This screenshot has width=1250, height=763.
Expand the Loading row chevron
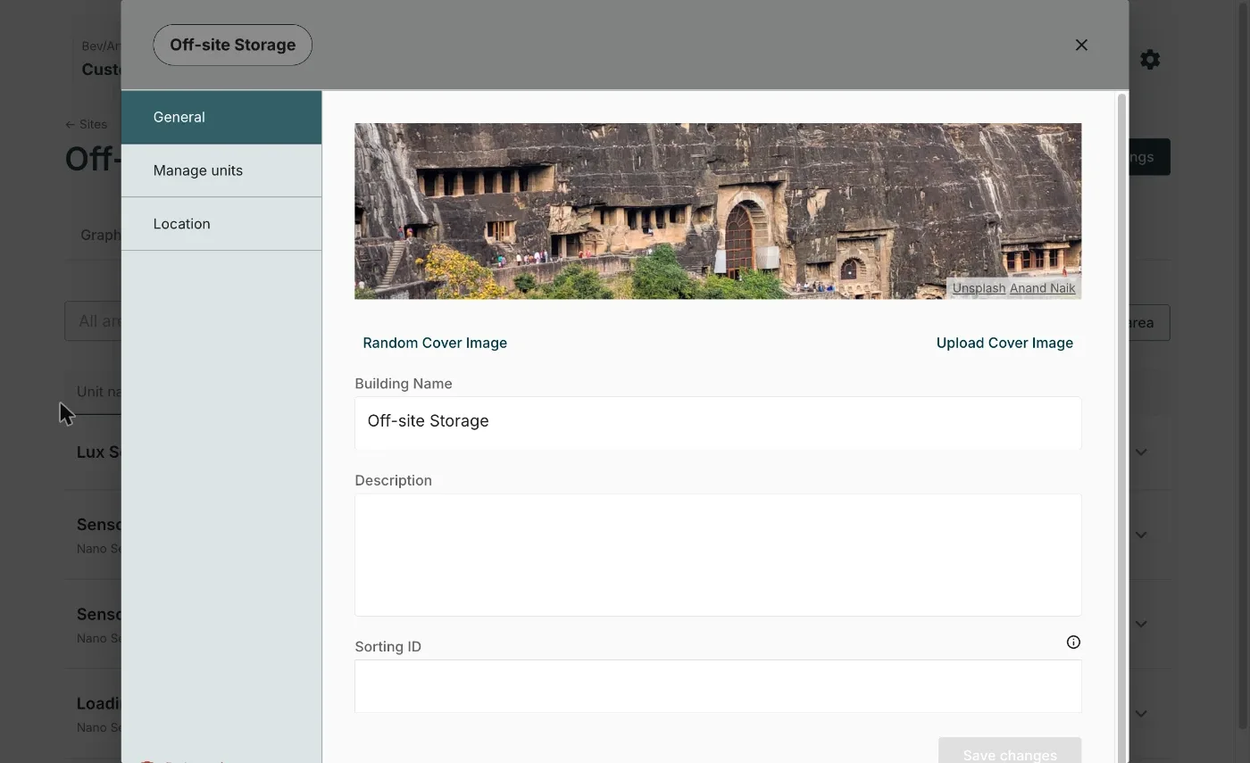1141,714
